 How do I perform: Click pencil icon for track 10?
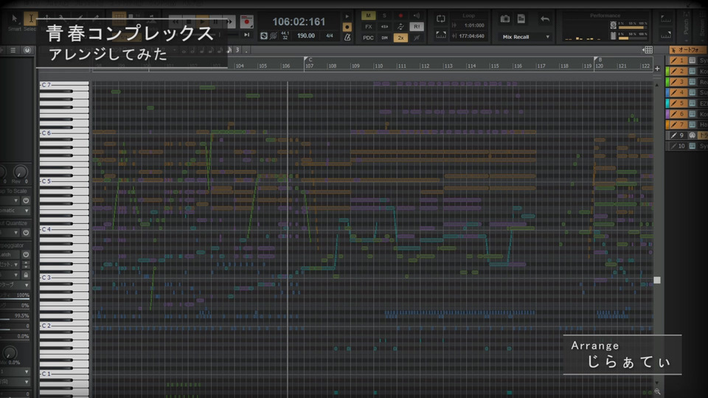pyautogui.click(x=673, y=146)
